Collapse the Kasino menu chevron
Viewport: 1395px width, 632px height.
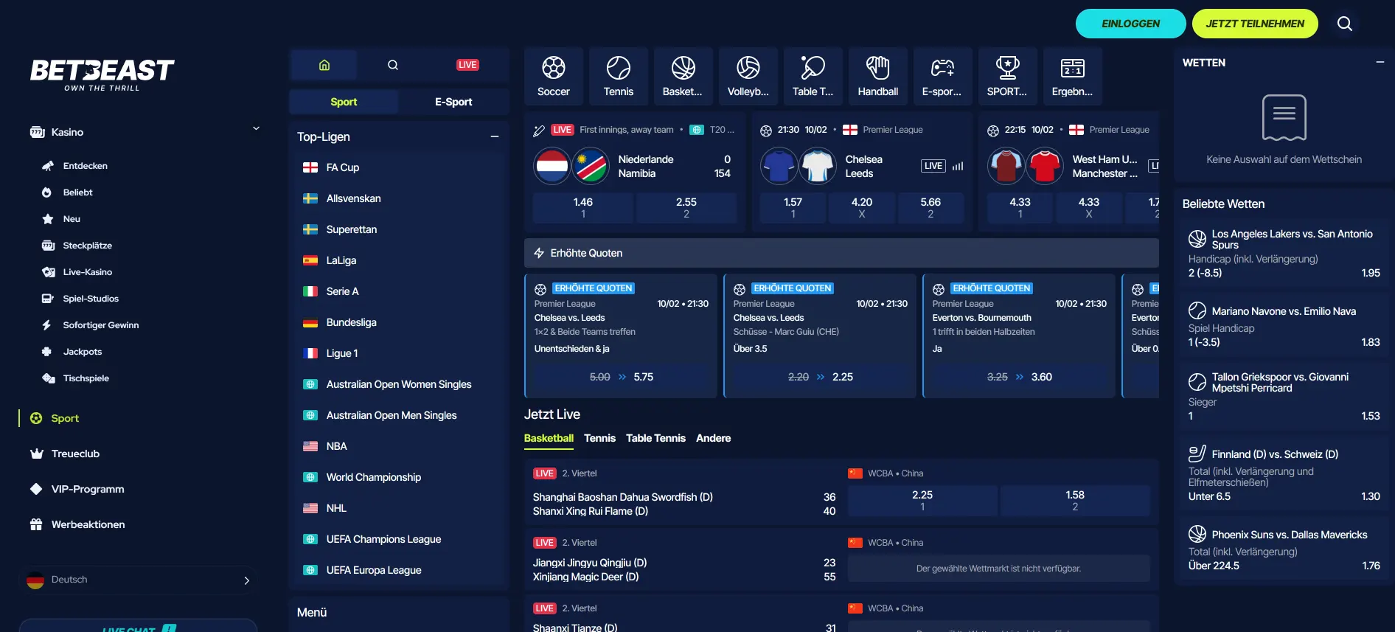point(256,129)
